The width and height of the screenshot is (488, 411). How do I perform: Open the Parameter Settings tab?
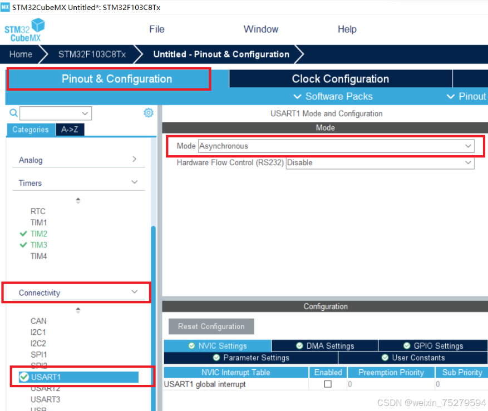[x=251, y=358]
